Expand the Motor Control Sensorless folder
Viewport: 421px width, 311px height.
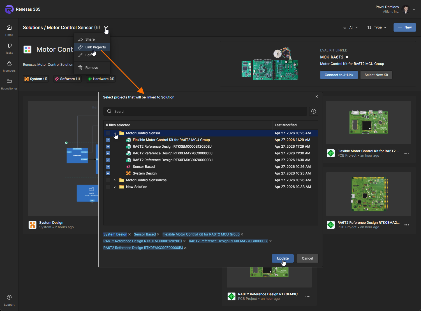tap(115, 180)
